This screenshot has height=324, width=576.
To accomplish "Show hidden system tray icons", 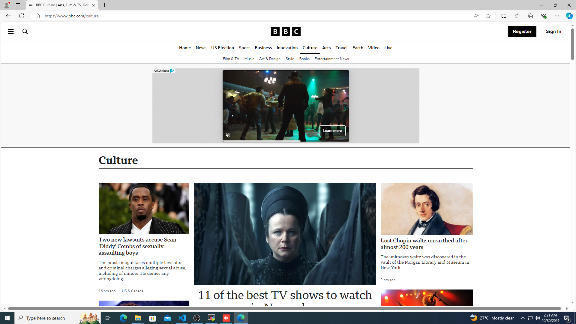I will 523,318.
